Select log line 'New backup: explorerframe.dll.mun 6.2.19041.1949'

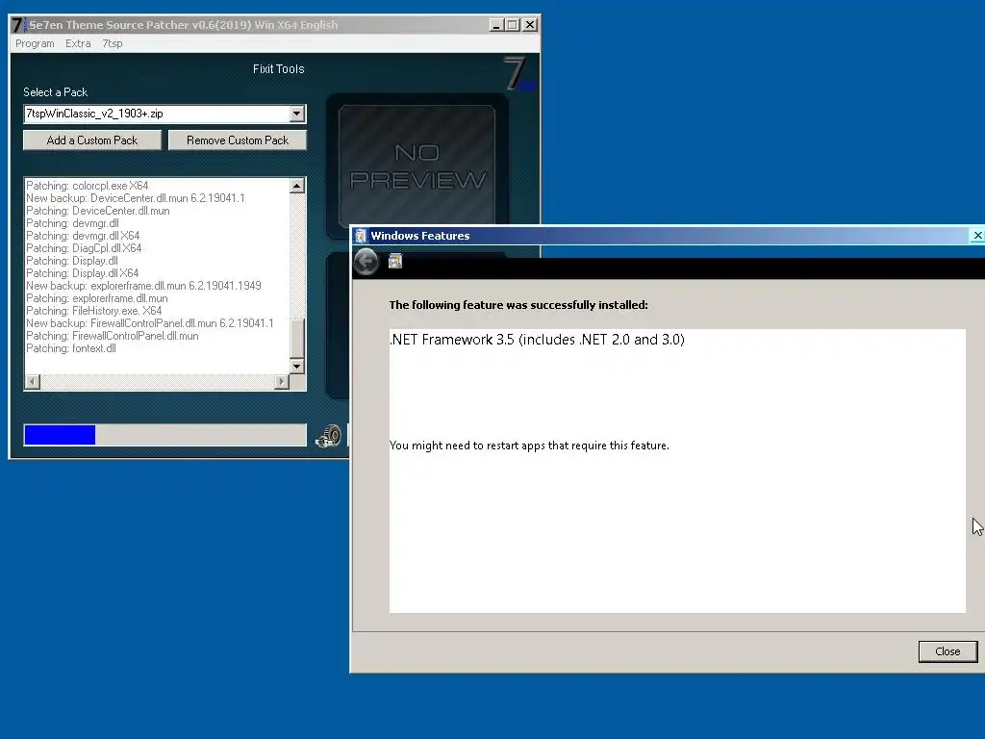(143, 286)
